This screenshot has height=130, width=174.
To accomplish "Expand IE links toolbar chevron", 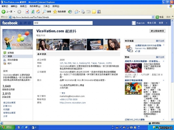I will [x=173, y=17].
